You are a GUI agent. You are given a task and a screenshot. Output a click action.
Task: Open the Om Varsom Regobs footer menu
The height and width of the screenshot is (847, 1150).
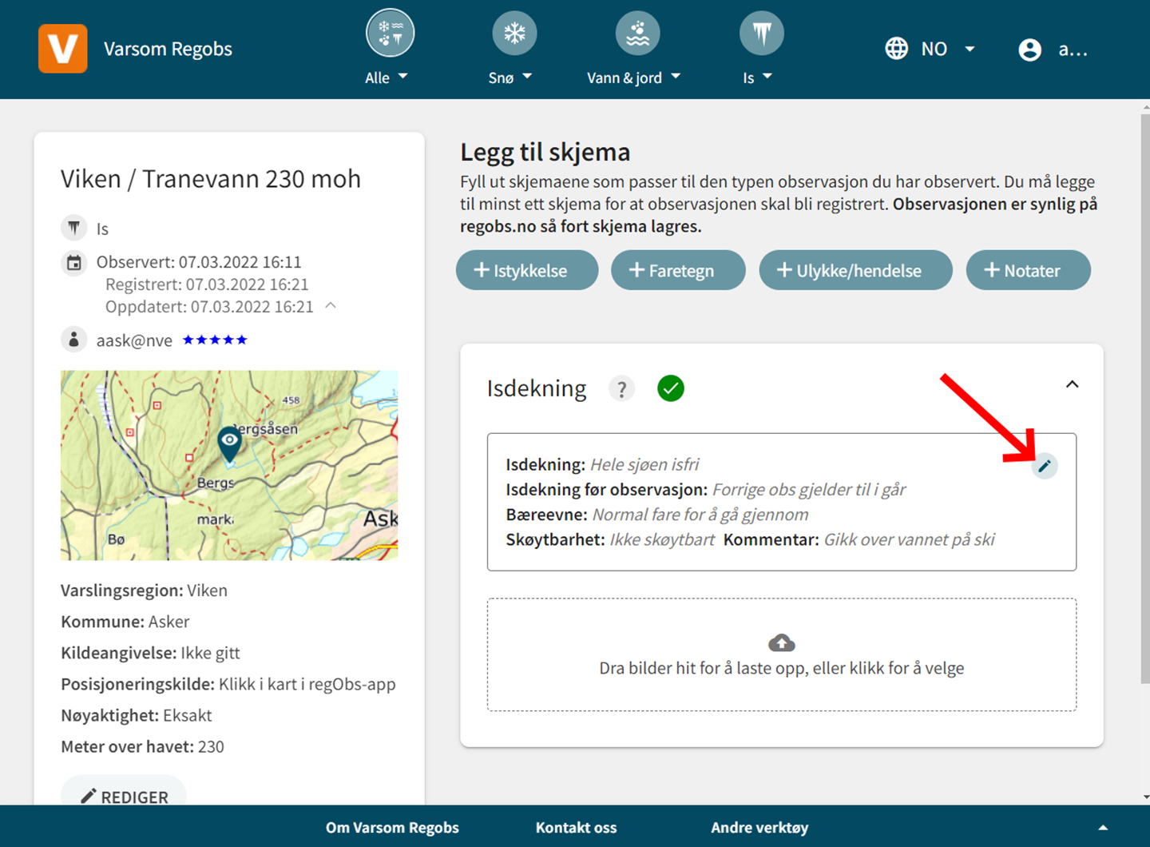(392, 828)
